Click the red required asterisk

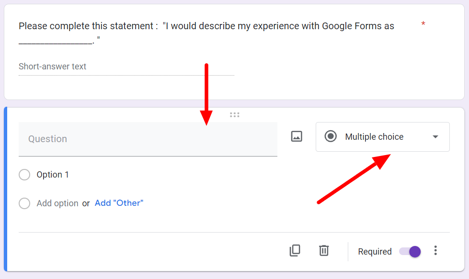[x=423, y=24]
